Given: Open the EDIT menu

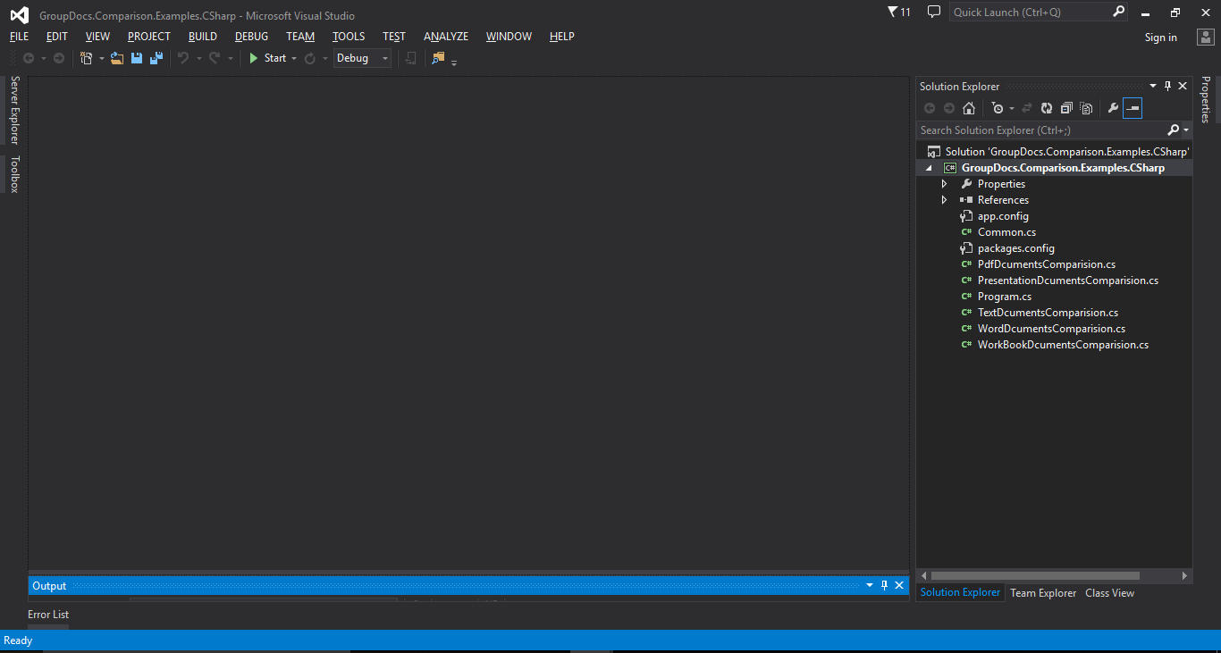Looking at the screenshot, I should pos(57,37).
